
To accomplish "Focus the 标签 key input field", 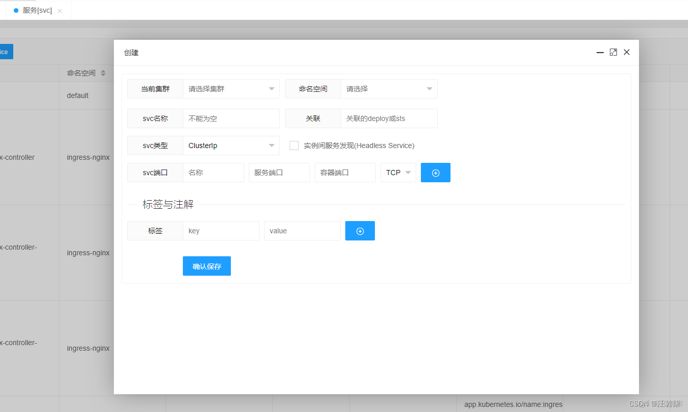I will coord(221,231).
